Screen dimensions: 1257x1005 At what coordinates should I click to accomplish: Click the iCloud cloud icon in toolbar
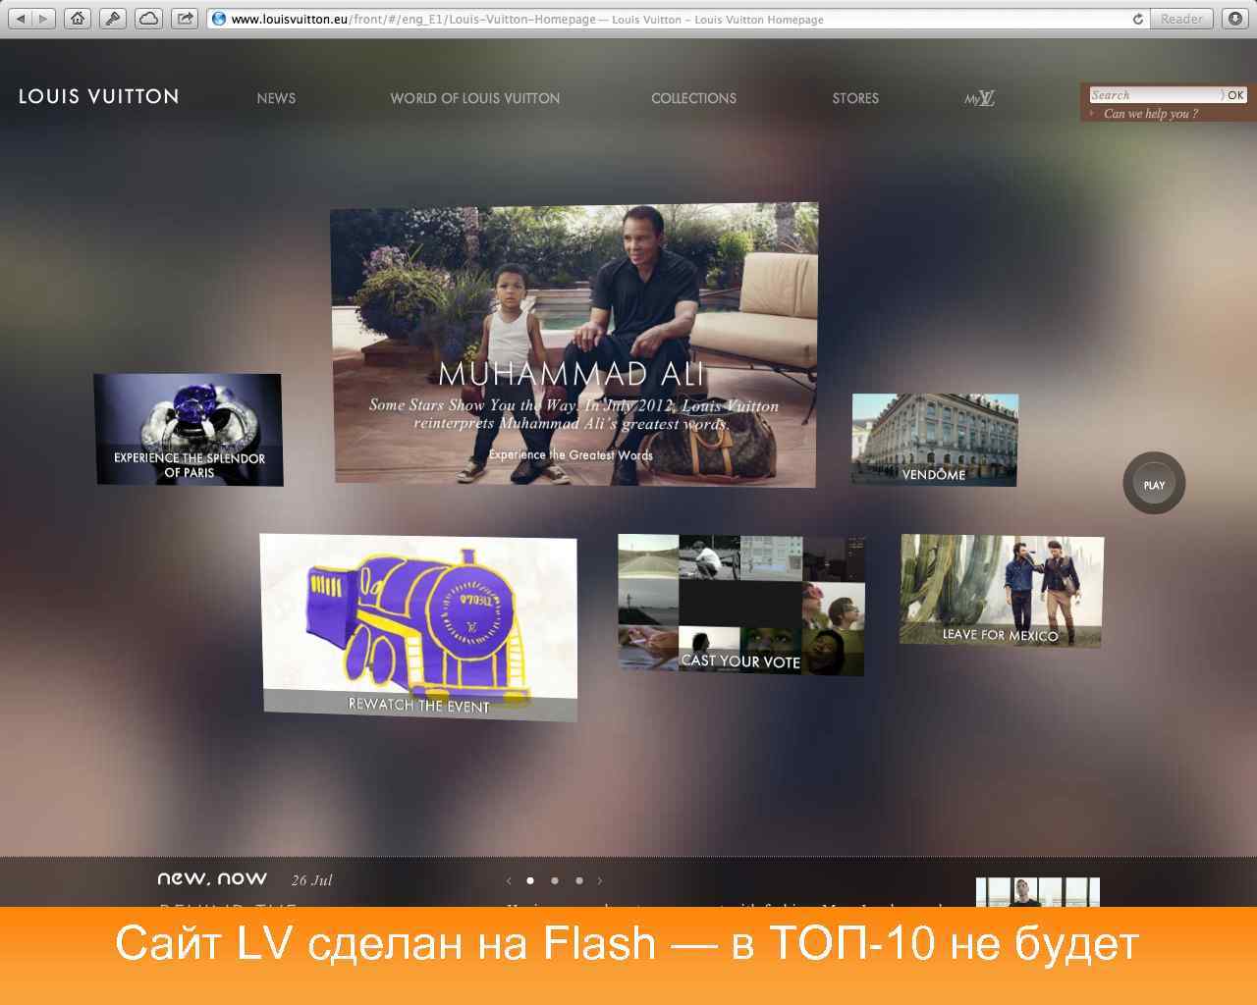pos(149,17)
